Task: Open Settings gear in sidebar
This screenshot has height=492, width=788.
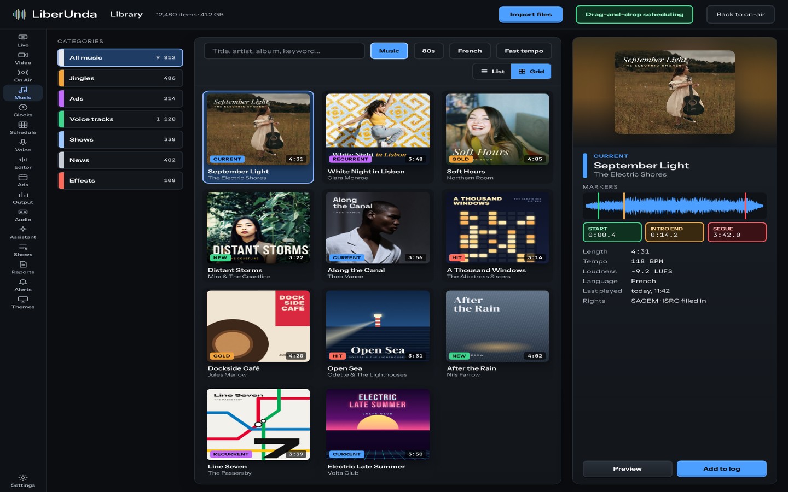Action: pos(23,481)
